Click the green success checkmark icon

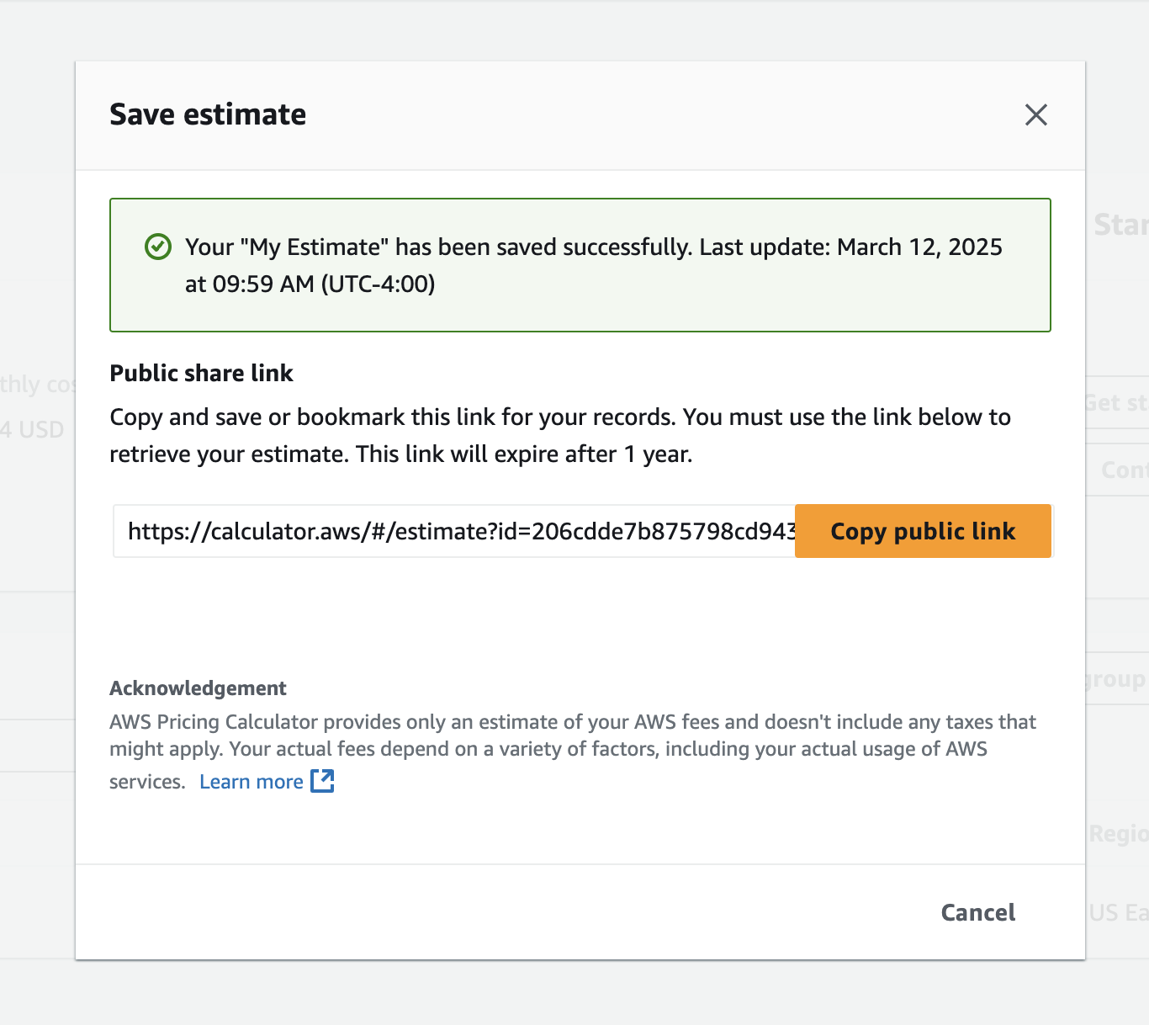pos(158,247)
